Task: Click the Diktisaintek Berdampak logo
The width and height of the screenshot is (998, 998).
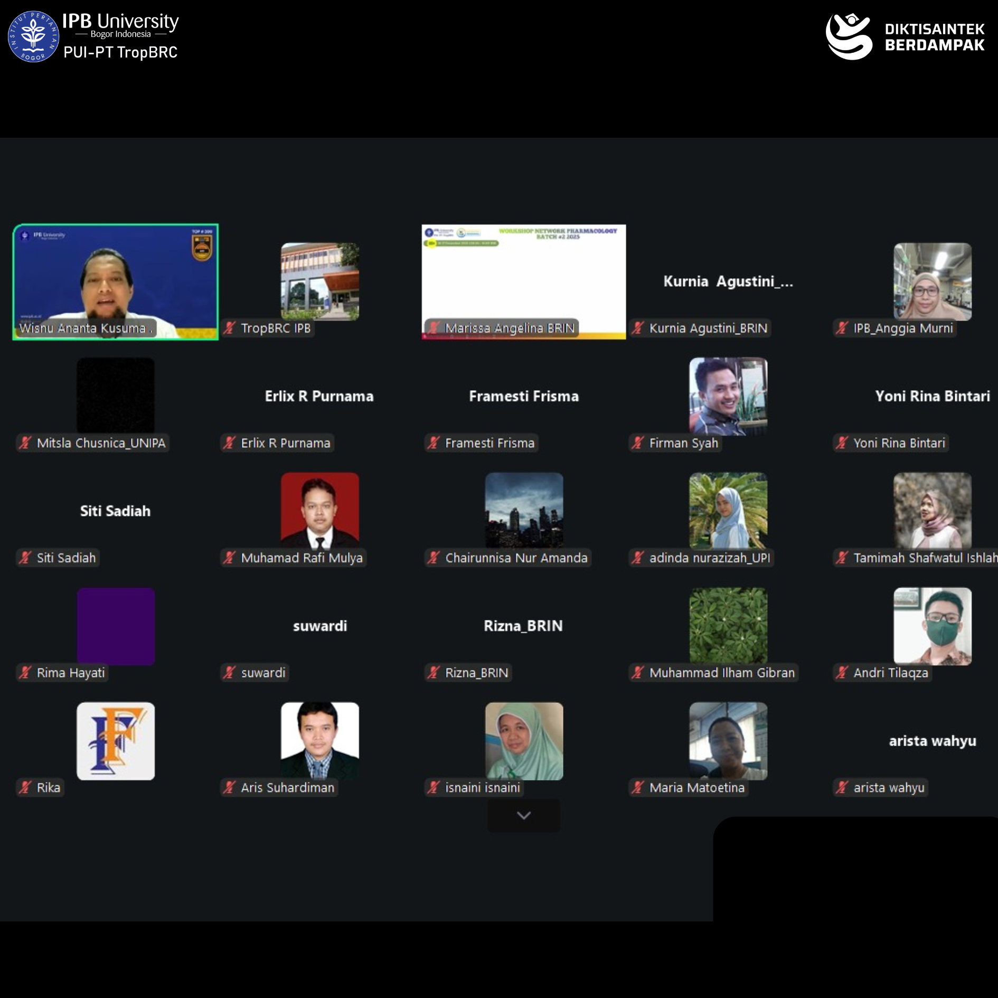Action: (x=905, y=36)
